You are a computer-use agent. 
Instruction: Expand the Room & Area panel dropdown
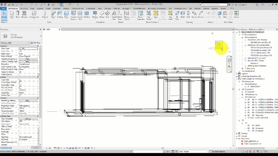[x=152, y=22]
